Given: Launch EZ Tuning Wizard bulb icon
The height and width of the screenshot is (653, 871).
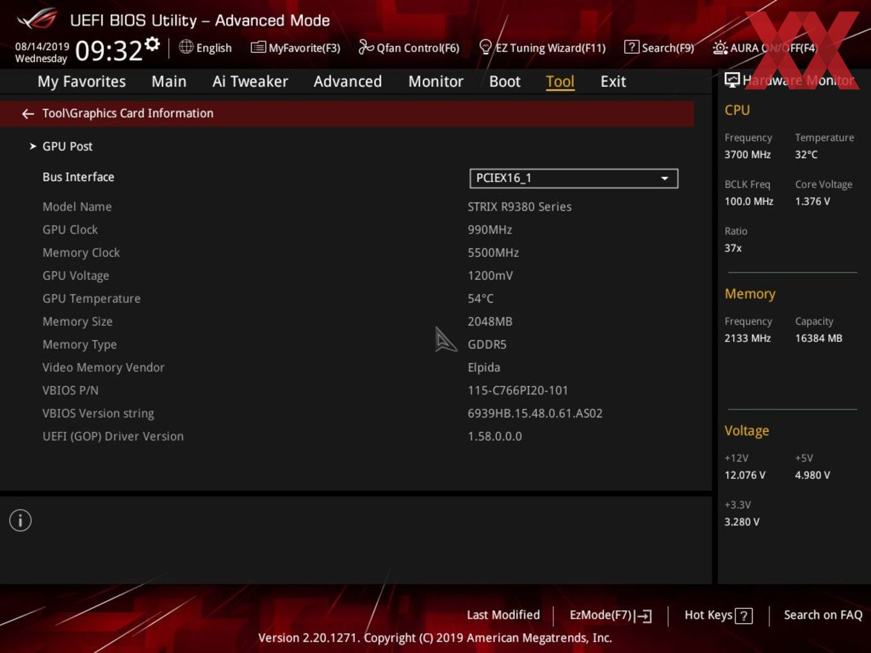Looking at the screenshot, I should tap(485, 47).
